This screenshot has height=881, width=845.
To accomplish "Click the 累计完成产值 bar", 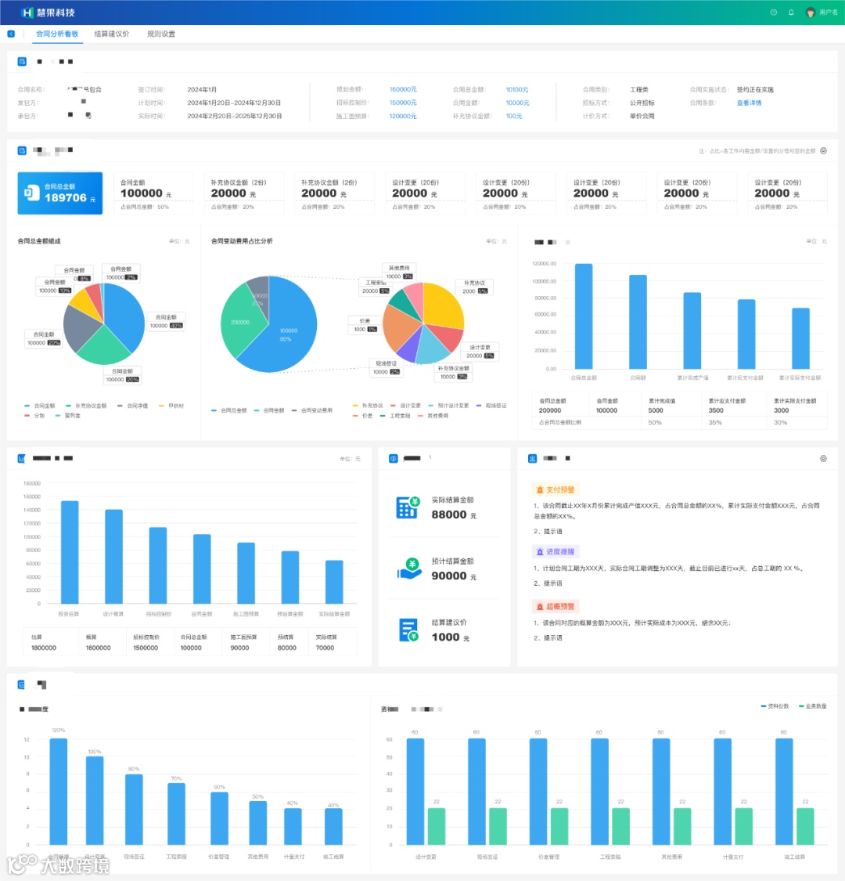I will pyautogui.click(x=692, y=330).
